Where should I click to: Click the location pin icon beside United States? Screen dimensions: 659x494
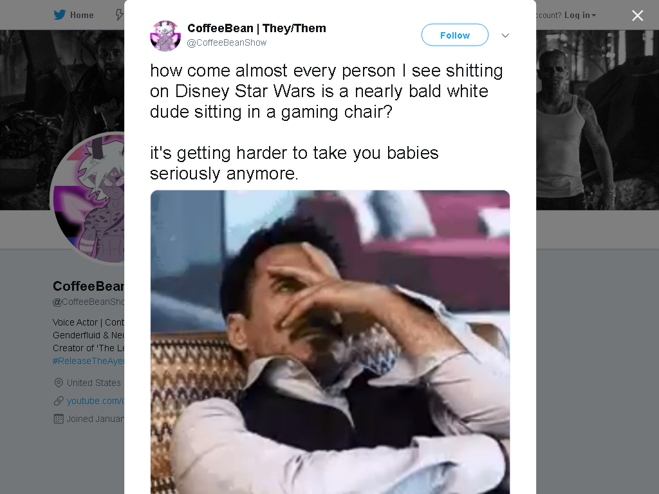tap(59, 383)
